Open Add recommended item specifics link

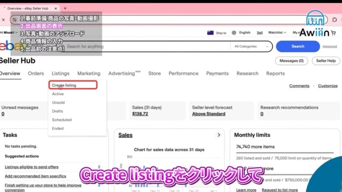click(x=36, y=176)
